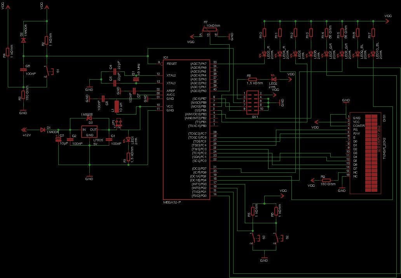The image size is (401, 278).
Task: Click the R1 1,5 kOhm resistor
Action: click(128, 157)
